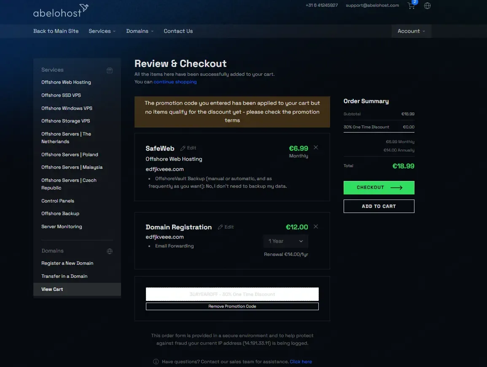Select Register a New Domain
This screenshot has height=367, width=487.
coord(67,263)
